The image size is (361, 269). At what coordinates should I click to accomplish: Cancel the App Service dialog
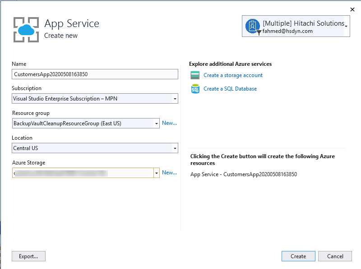[x=335, y=256]
